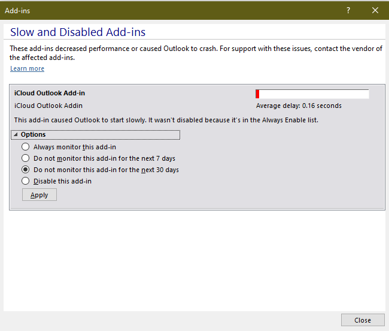
Task: Click the Always Enable list explanation text
Action: (166, 120)
